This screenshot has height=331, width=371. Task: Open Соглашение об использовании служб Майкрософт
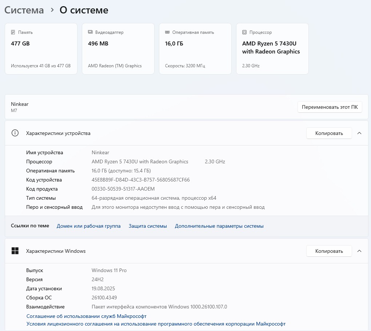tap(87, 316)
